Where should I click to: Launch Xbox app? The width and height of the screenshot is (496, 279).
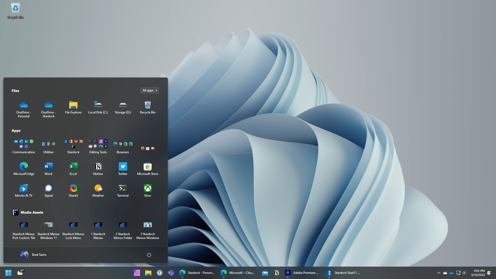148,190
